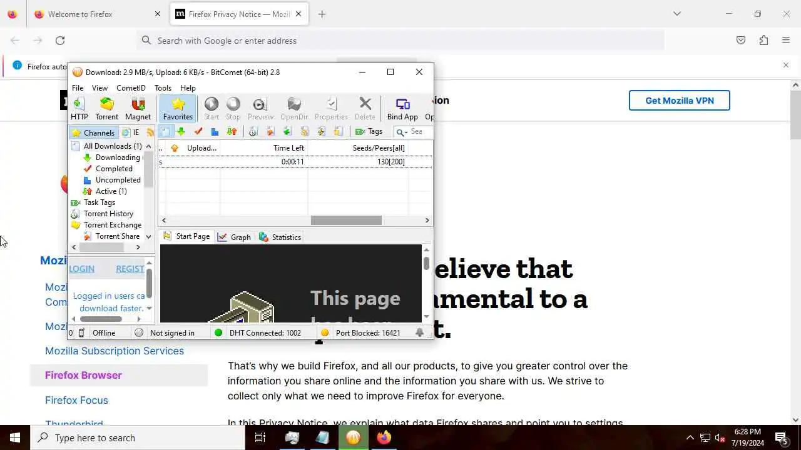Open the search dropdown magnifier in BitComet
Viewport: 801px width, 450px height.
402,131
